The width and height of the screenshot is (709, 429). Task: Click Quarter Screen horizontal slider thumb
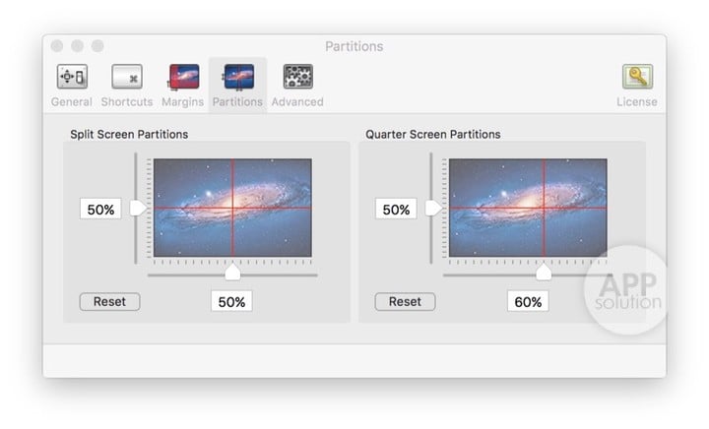click(x=543, y=271)
